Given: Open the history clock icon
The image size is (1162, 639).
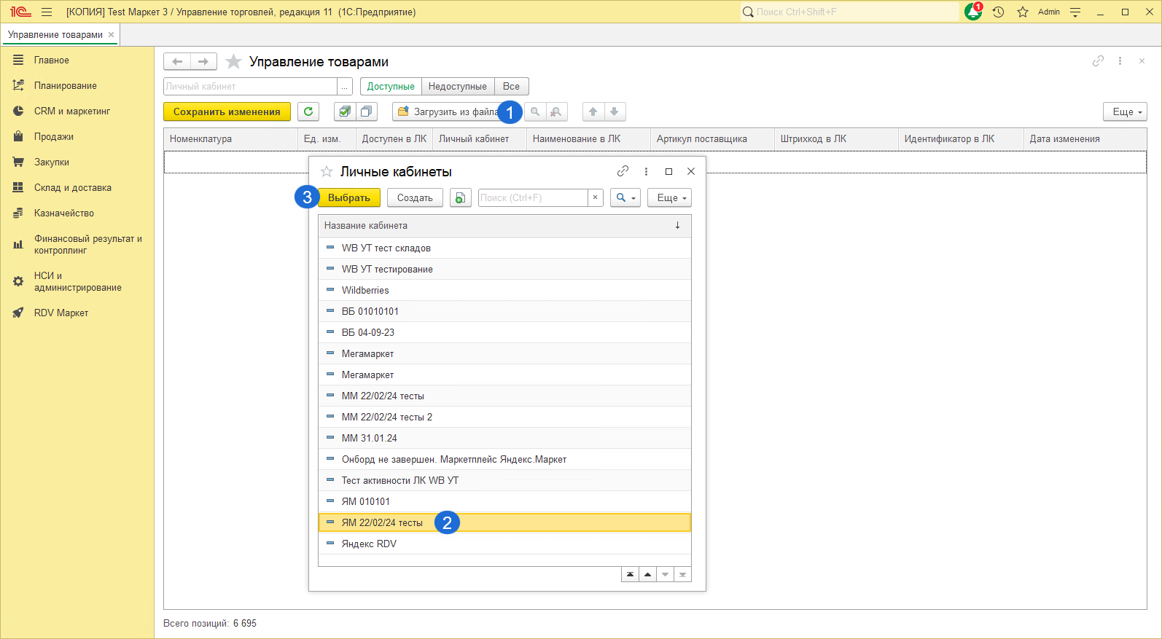Looking at the screenshot, I should (998, 12).
